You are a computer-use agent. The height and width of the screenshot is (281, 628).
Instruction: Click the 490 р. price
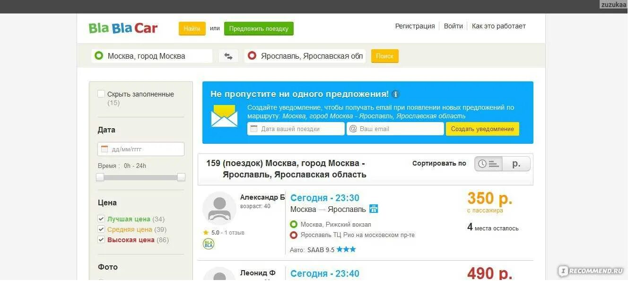pyautogui.click(x=490, y=273)
